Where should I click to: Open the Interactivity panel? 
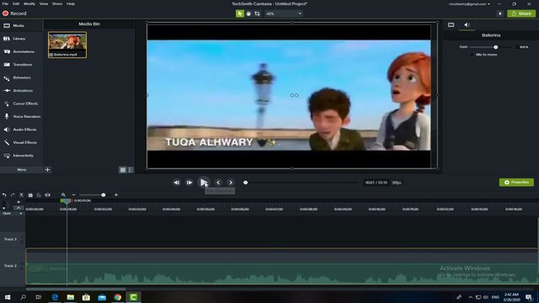click(19, 156)
